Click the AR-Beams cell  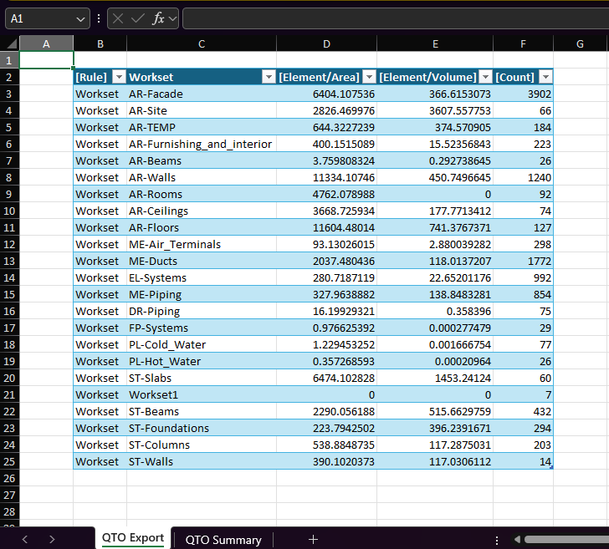click(x=202, y=160)
